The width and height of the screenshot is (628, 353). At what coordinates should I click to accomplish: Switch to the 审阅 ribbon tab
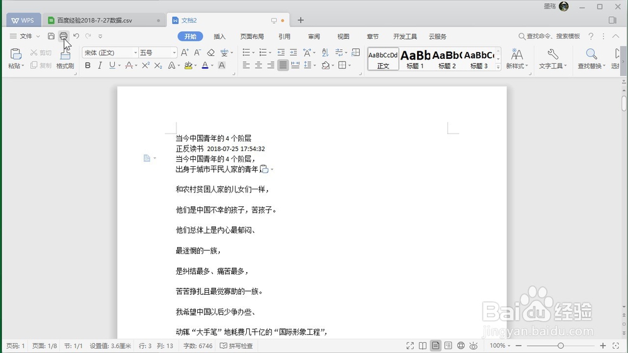point(314,36)
